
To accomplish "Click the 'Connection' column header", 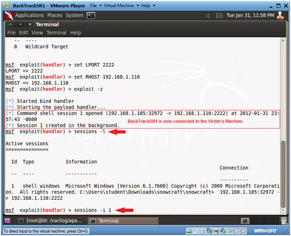I will coord(234,168).
